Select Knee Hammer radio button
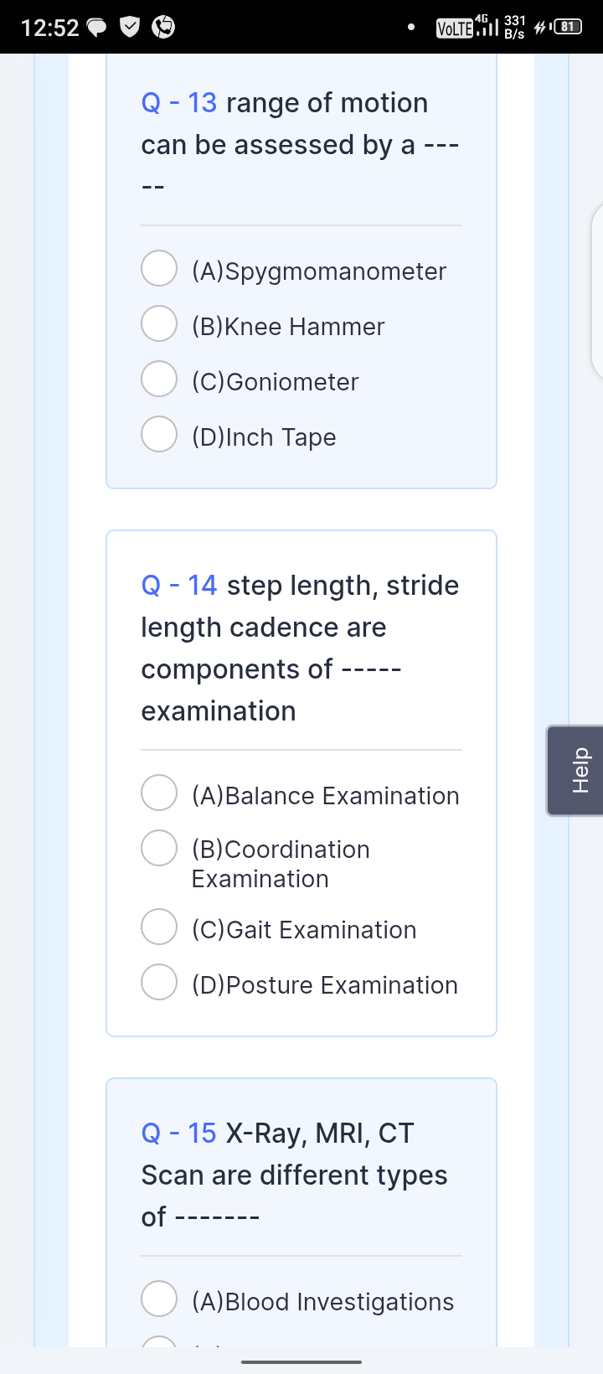This screenshot has width=603, height=1374. 159,323
